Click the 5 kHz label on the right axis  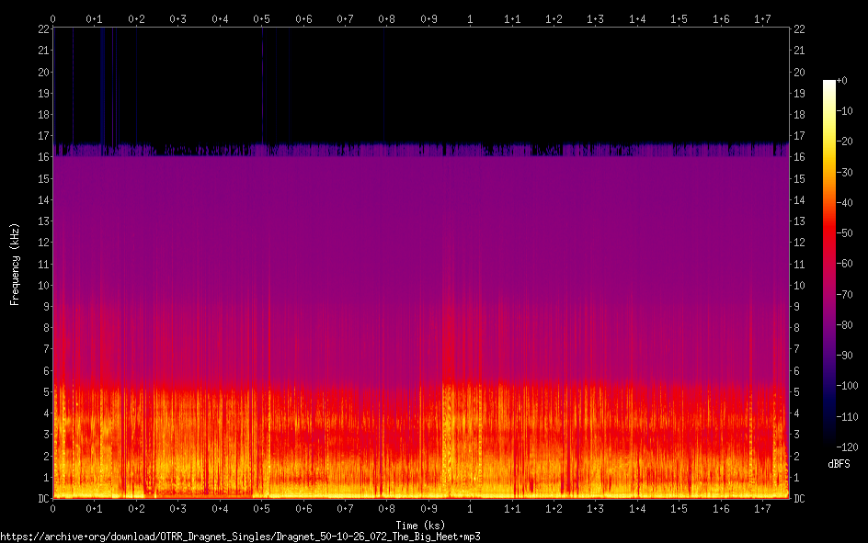click(x=797, y=392)
